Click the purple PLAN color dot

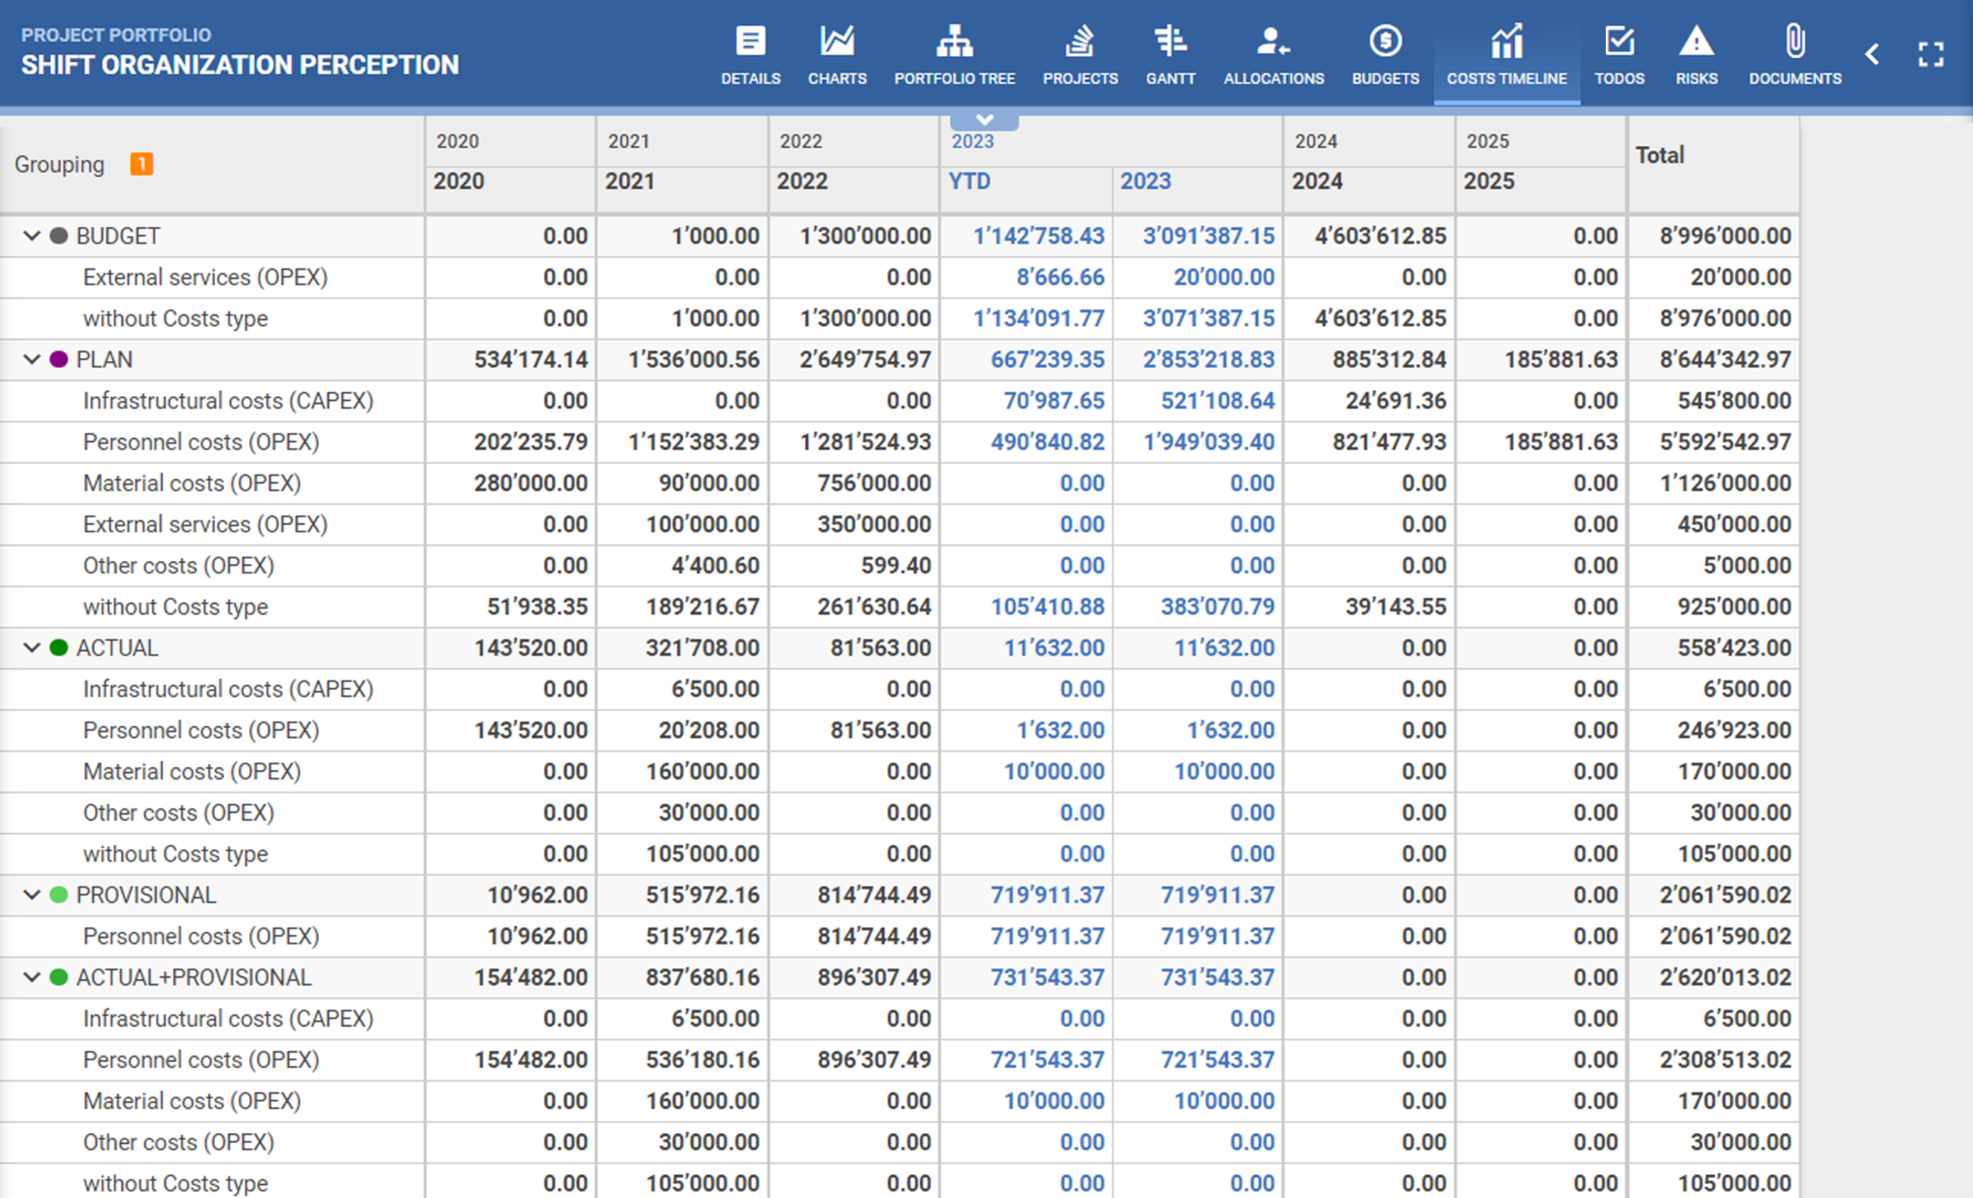[58, 360]
